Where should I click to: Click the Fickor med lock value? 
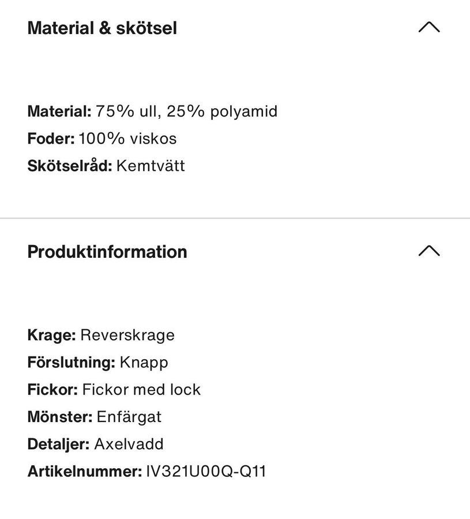[141, 390]
